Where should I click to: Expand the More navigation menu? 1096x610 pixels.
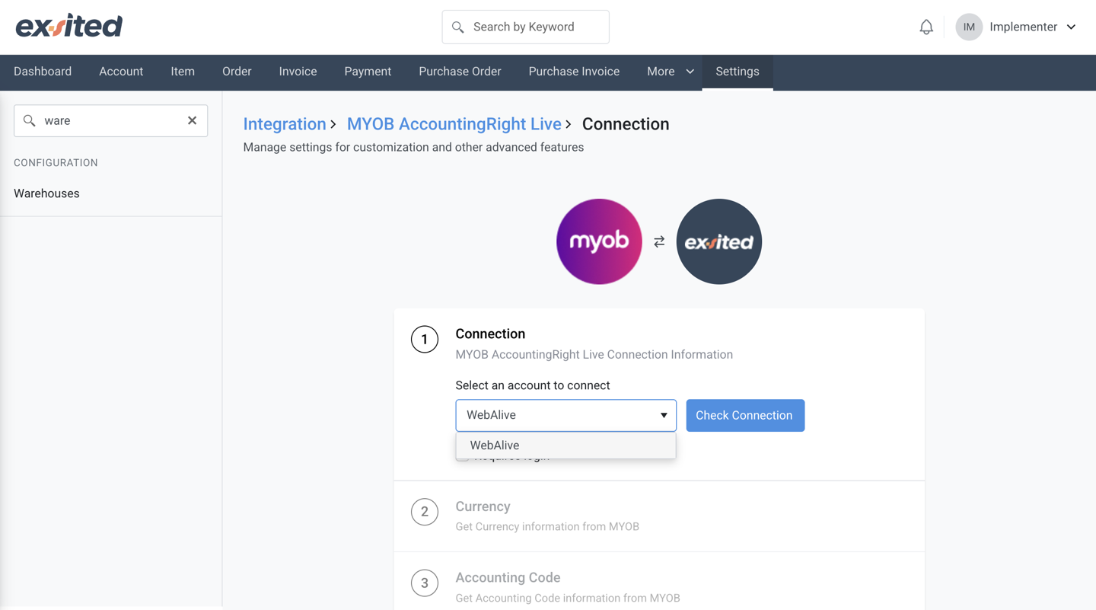click(x=670, y=72)
